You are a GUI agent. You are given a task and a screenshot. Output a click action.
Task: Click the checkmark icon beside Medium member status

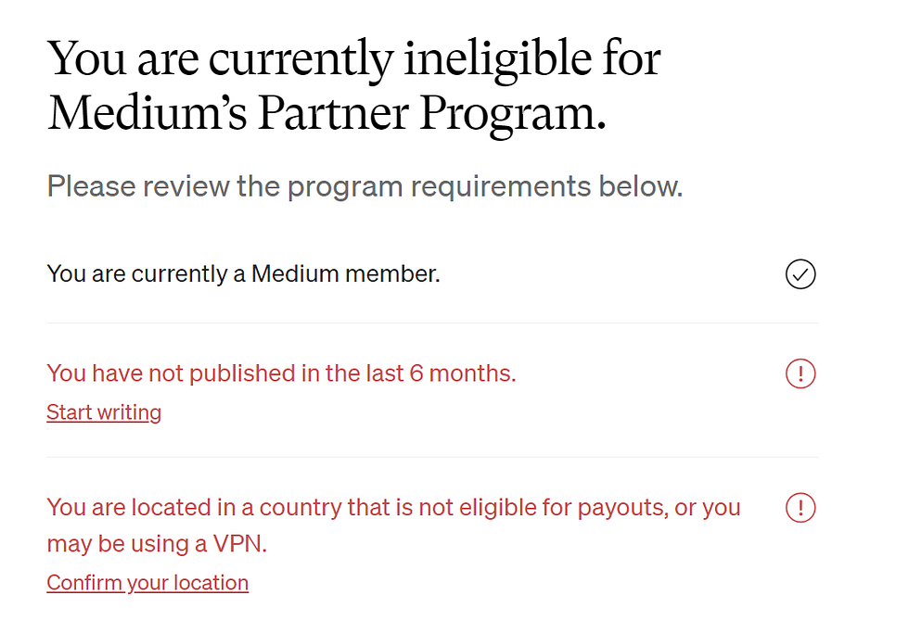[800, 274]
